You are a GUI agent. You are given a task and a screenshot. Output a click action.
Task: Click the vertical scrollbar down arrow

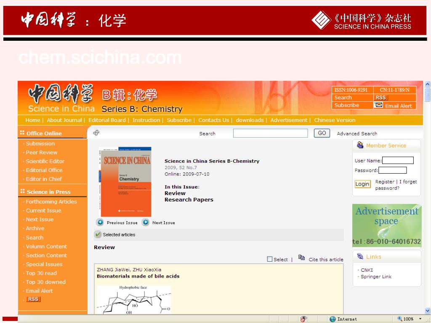[428, 311]
